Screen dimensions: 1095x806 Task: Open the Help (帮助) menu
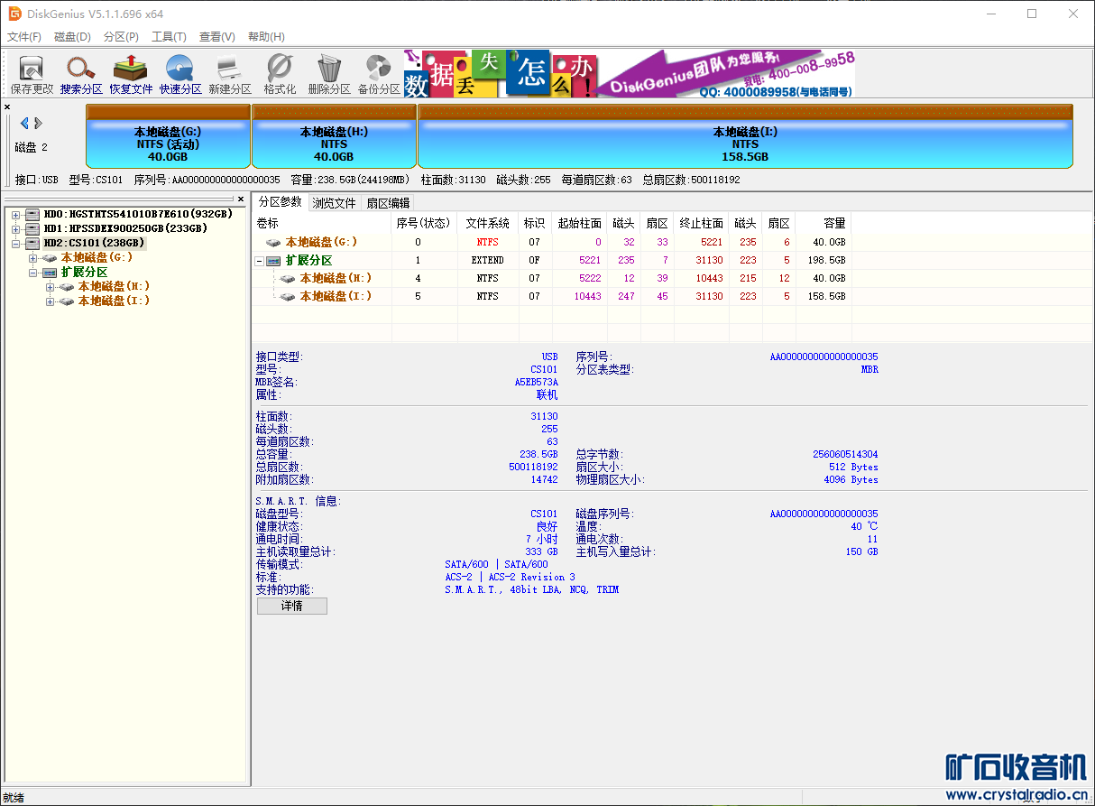266,37
